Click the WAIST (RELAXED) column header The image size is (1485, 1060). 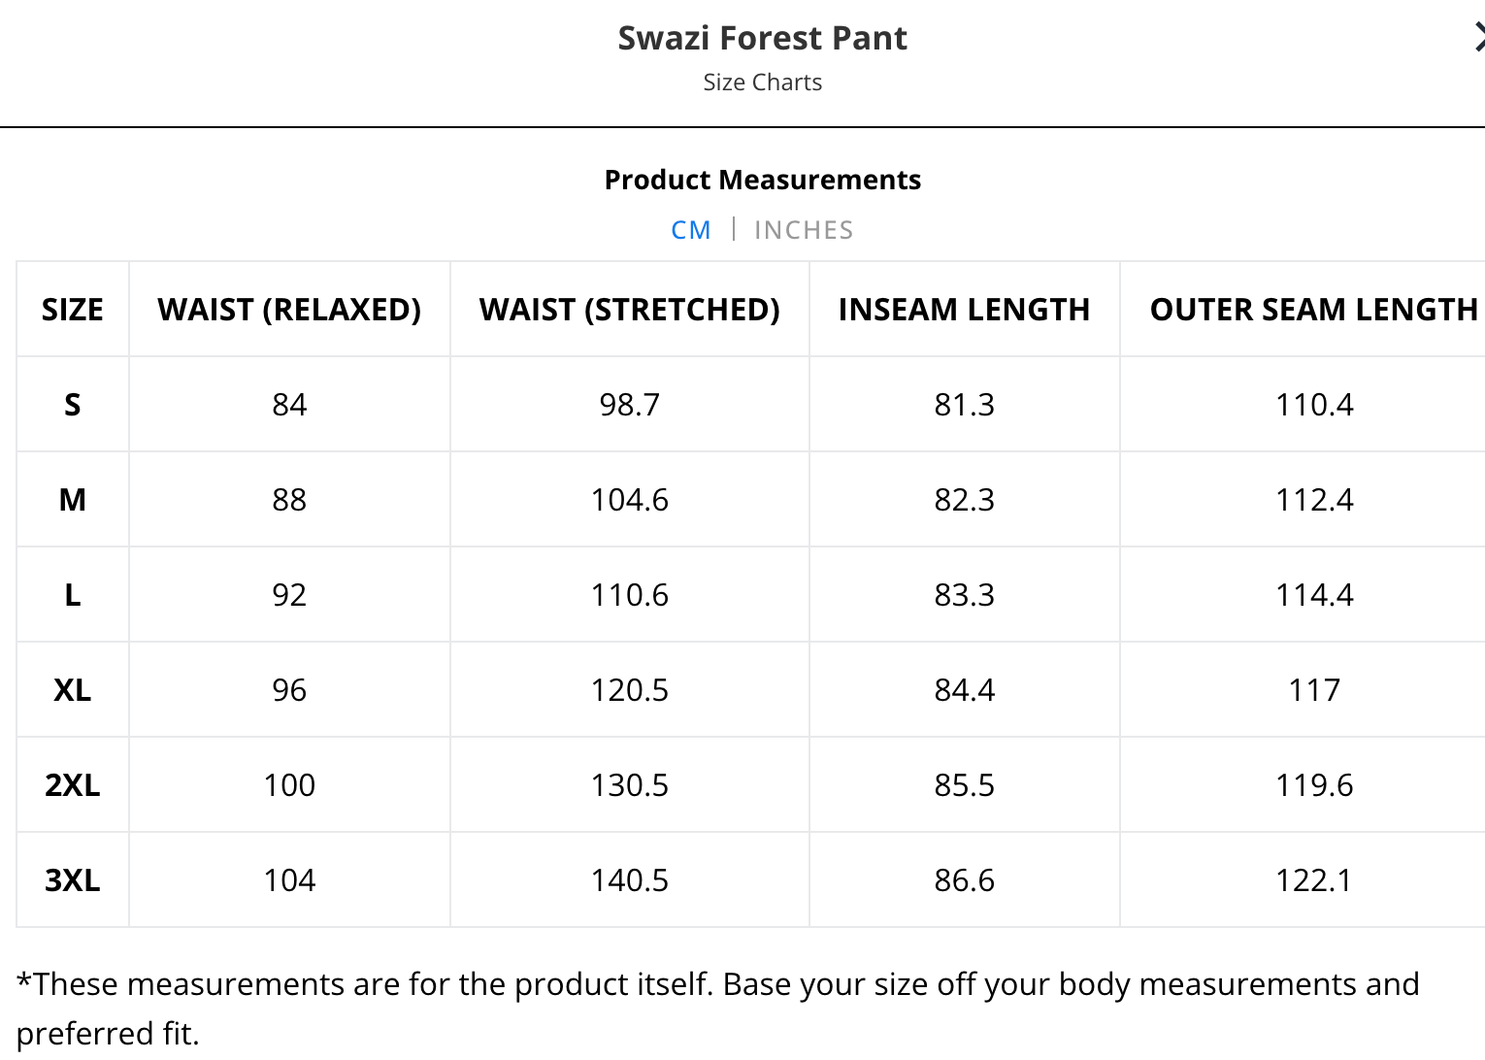(x=289, y=310)
